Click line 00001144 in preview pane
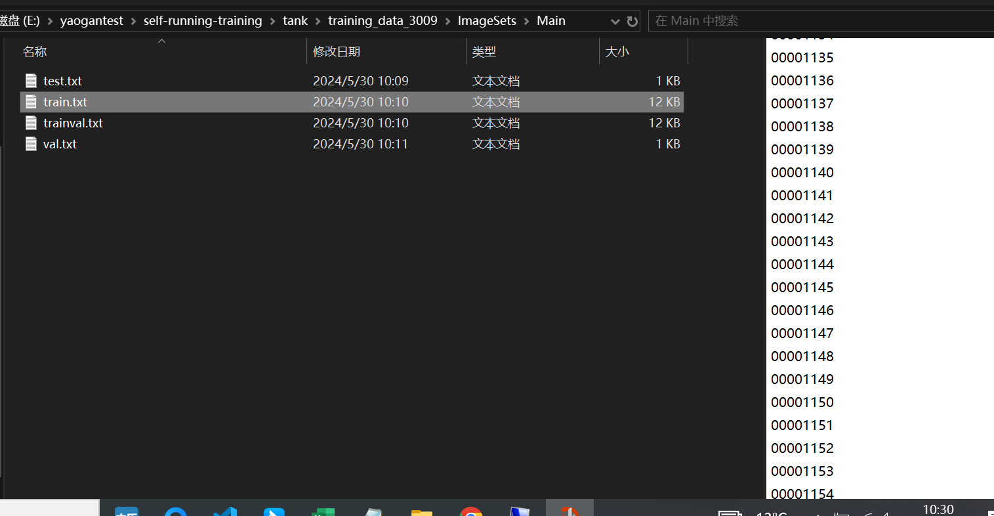 (x=802, y=265)
